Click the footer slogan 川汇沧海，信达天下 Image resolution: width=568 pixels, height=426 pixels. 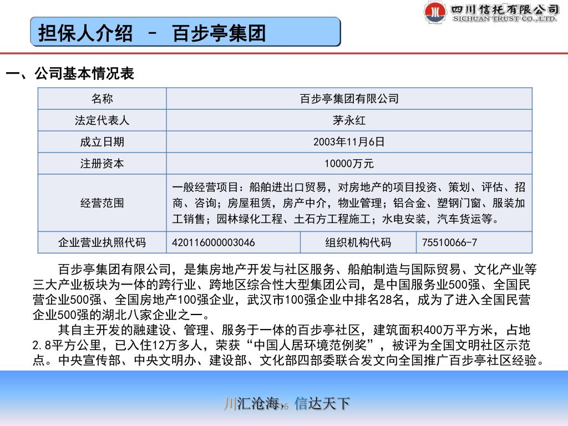(x=287, y=403)
